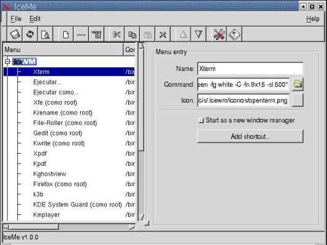Maximize the IceMe window
327x245 pixels.
pyautogui.click(x=312, y=7)
